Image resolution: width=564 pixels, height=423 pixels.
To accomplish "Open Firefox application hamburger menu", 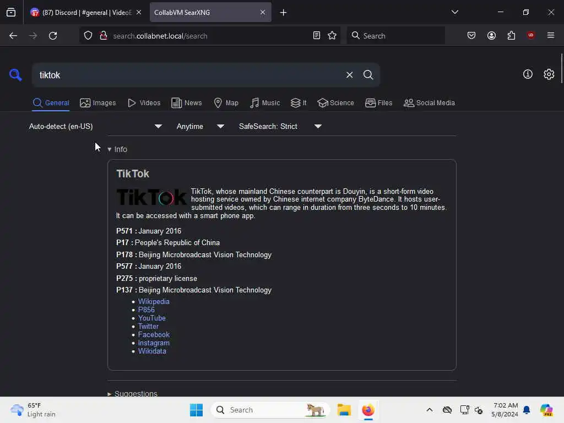I will [x=550, y=35].
